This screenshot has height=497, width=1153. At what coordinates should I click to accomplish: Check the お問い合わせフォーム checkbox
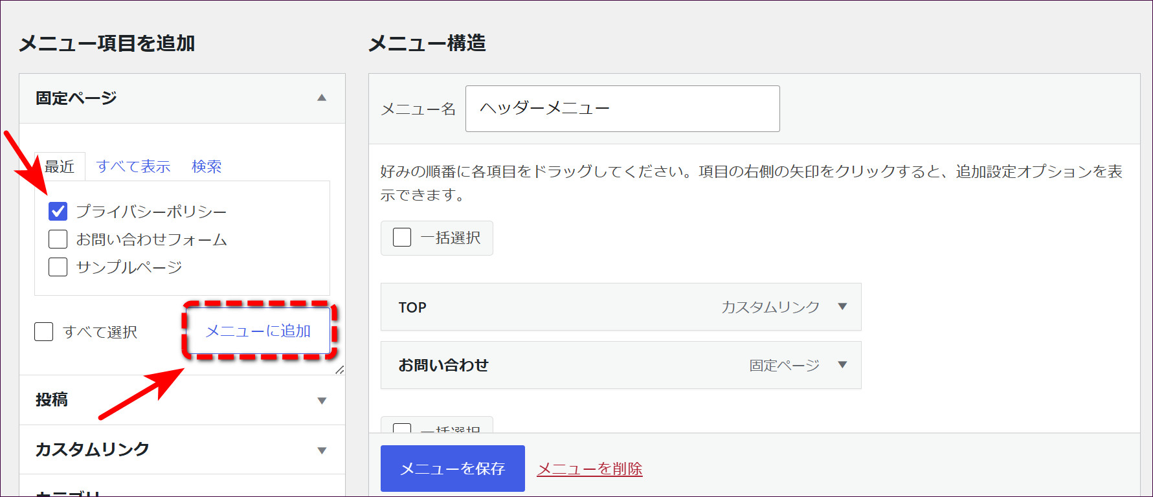pos(58,239)
